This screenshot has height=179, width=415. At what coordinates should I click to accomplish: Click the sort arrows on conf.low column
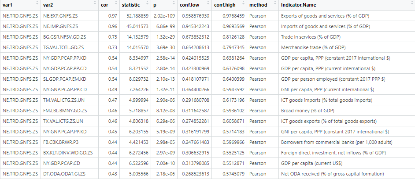click(x=207, y=4)
